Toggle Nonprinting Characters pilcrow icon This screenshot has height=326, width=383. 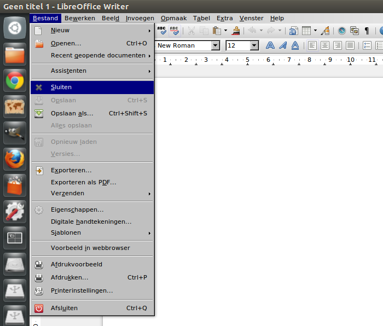(x=367, y=31)
